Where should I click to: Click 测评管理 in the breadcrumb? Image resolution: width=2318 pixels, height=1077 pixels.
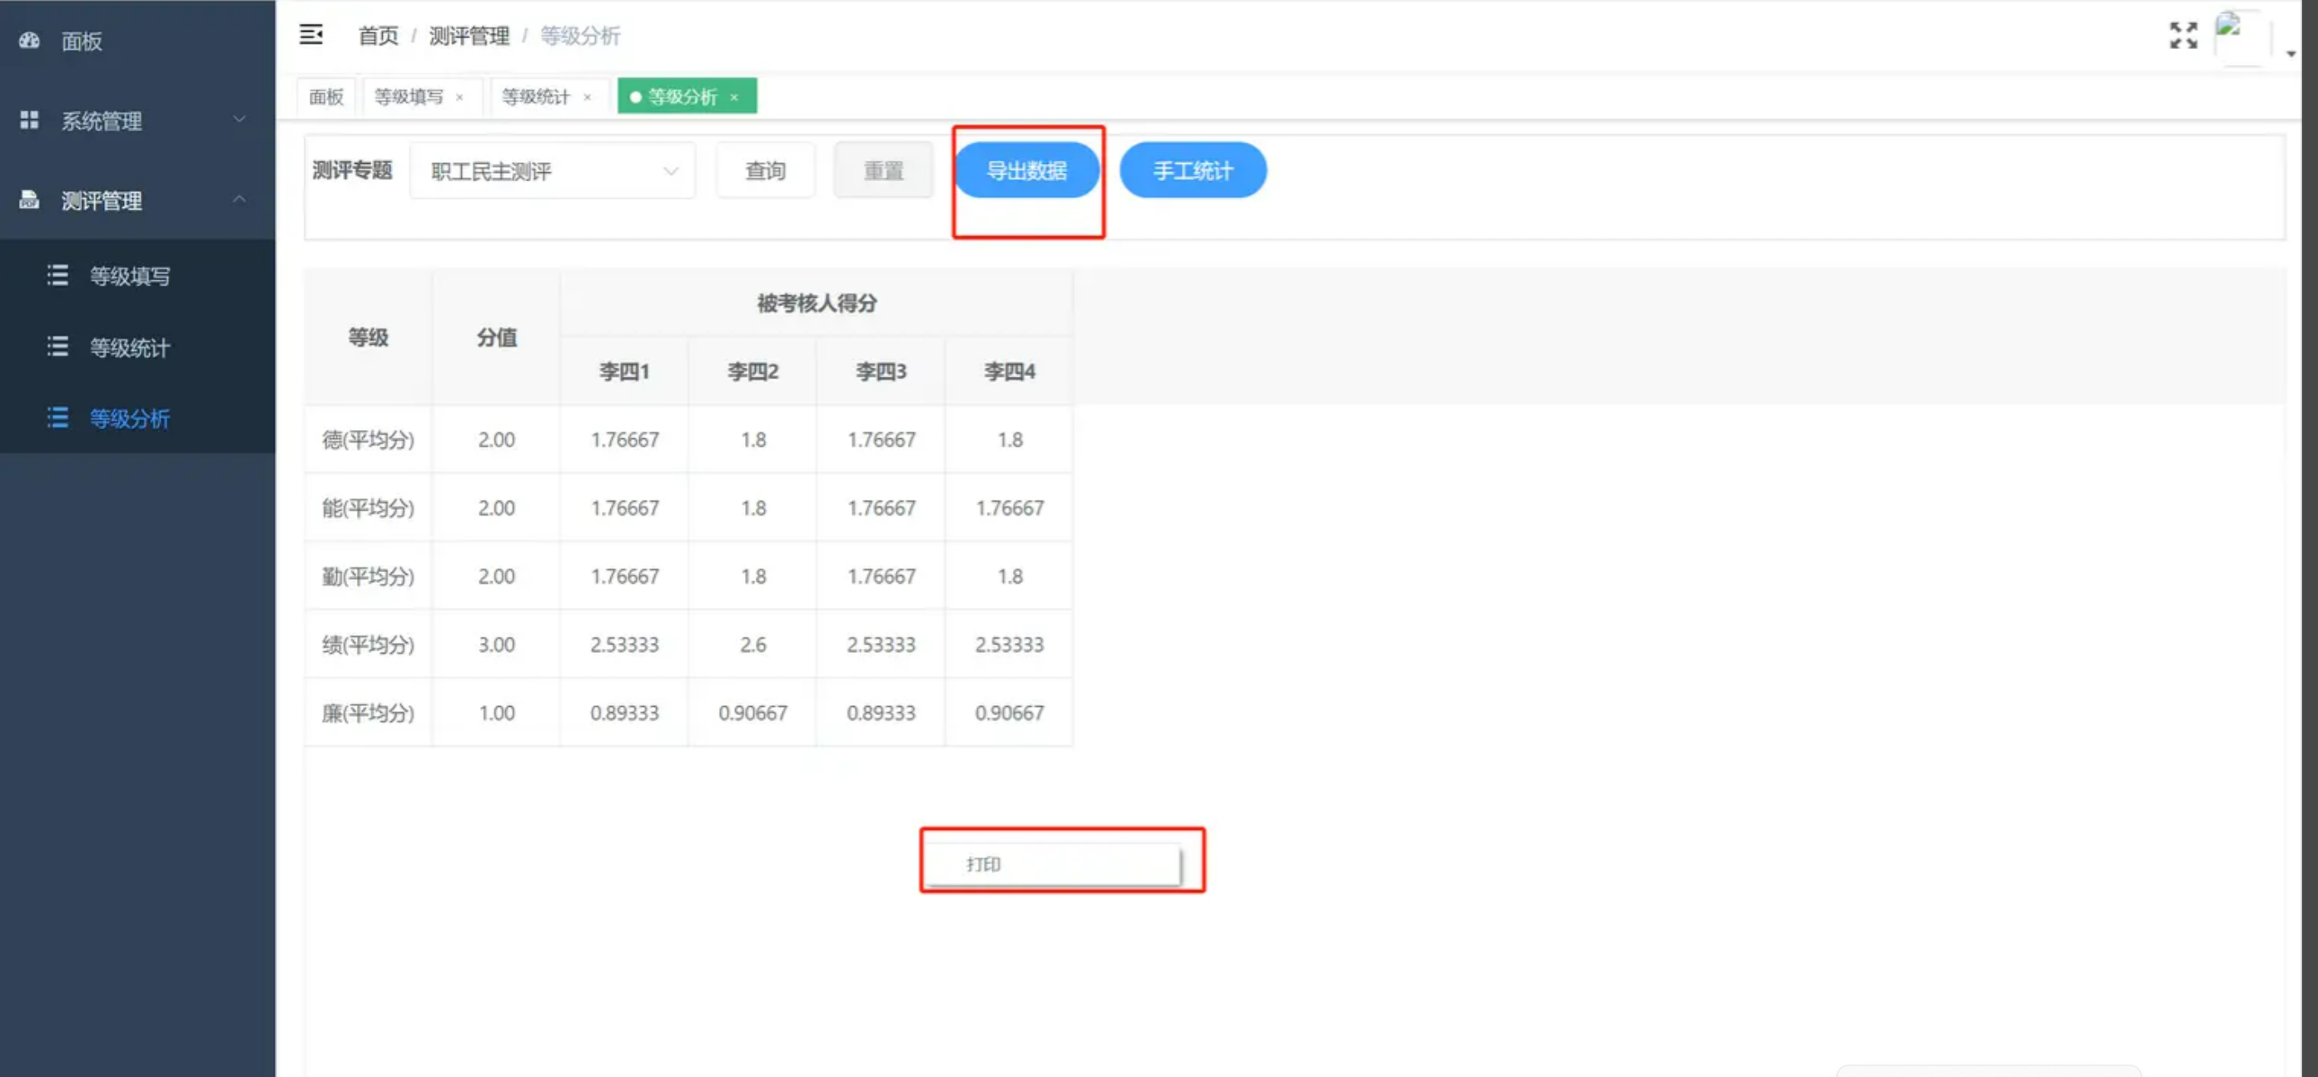469,36
